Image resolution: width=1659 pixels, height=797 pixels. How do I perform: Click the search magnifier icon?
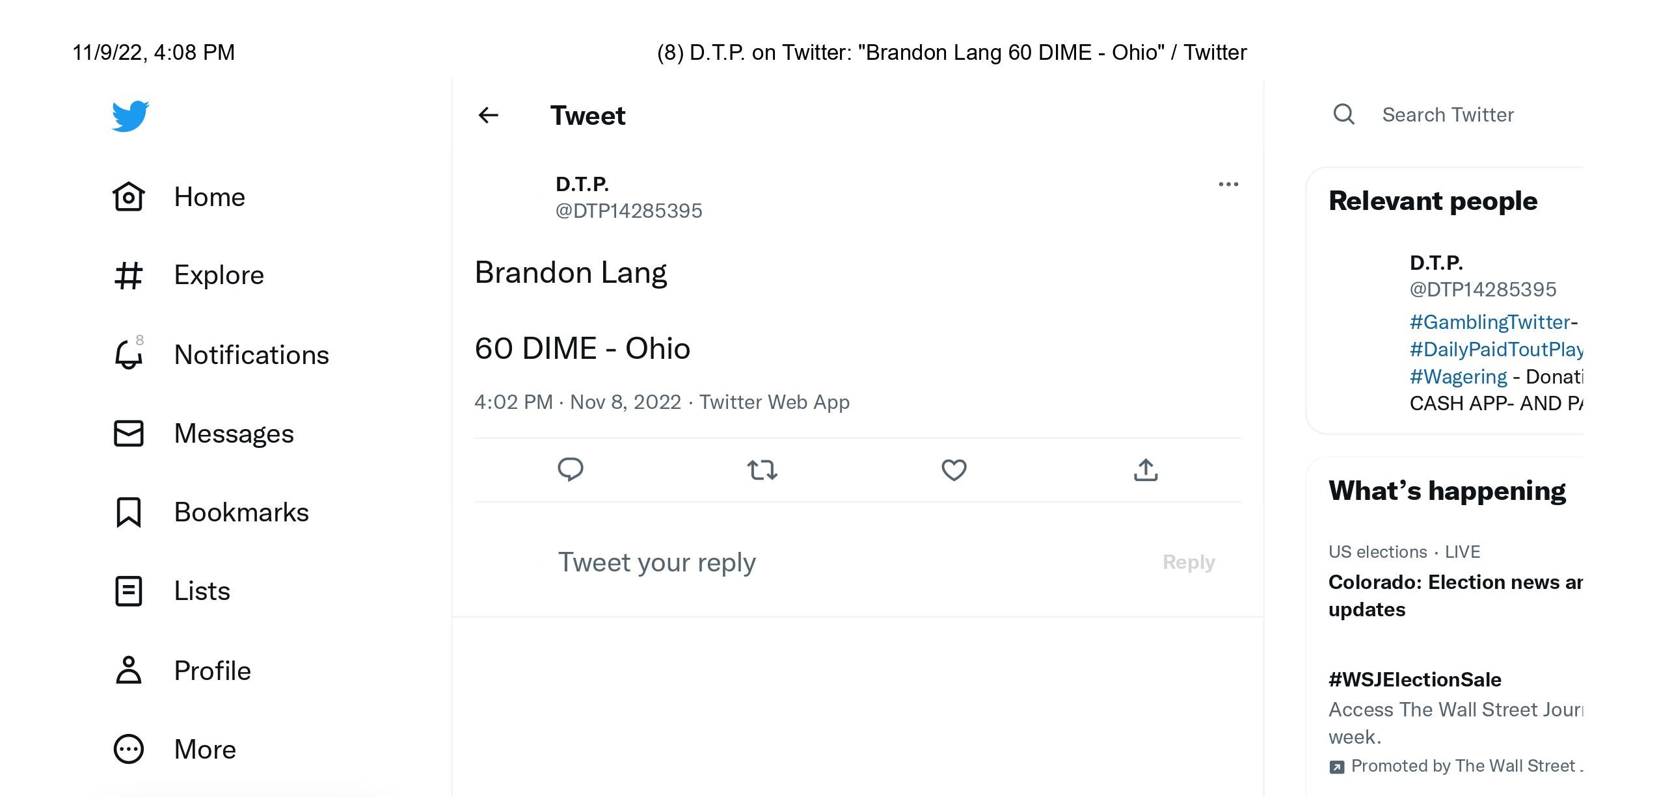[1344, 114]
